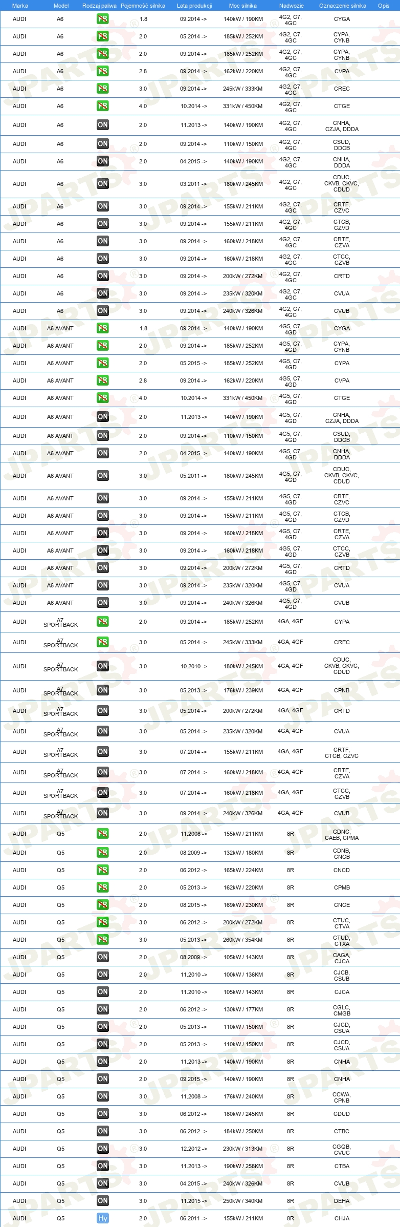Click engine code CTBA in Q5 190kW row
This screenshot has height=1227, width=400.
tap(342, 1166)
